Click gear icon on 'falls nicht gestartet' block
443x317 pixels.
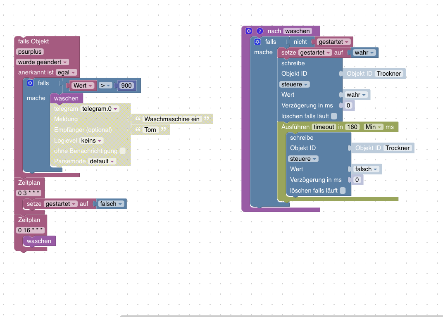tap(257, 42)
